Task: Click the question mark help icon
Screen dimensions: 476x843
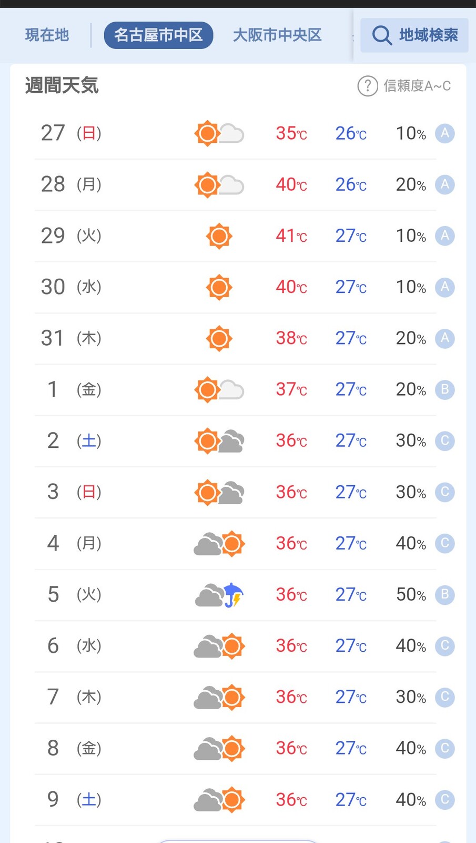Action: [x=368, y=86]
